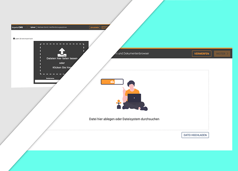
Task: Click the chevron arrow on WEITER
Action: pos(227,54)
